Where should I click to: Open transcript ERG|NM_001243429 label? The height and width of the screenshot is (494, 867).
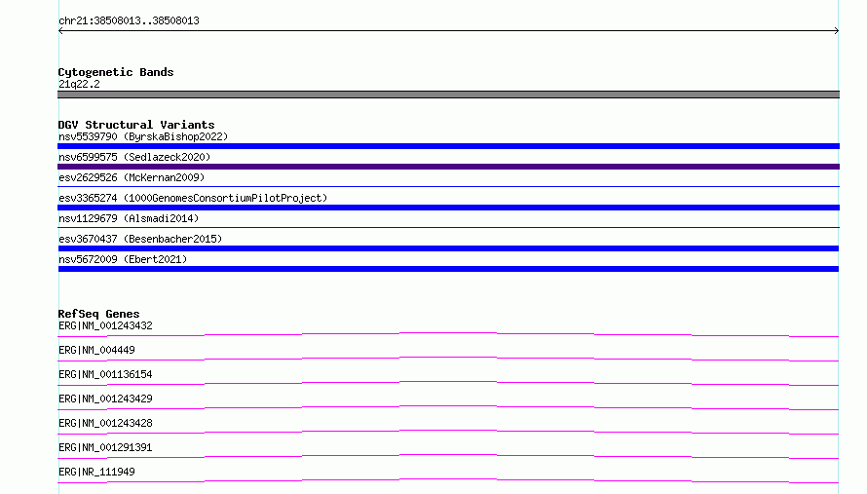[105, 399]
